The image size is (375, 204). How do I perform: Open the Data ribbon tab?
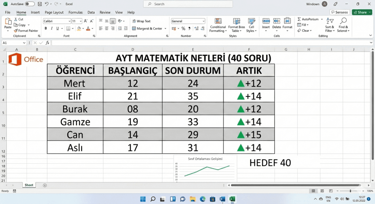[91, 12]
